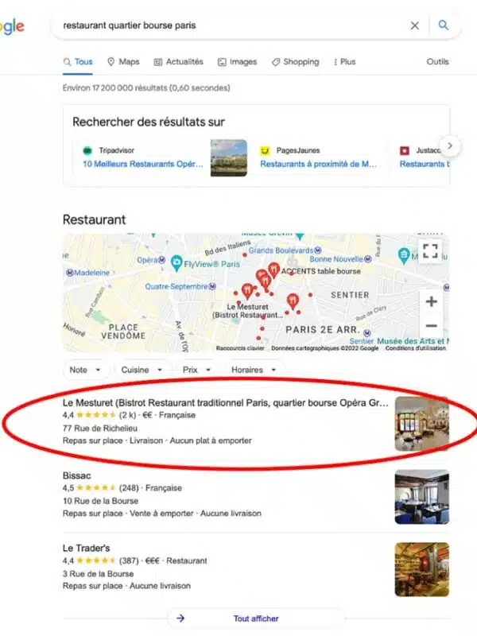Clear the search box with the X icon

(414, 25)
